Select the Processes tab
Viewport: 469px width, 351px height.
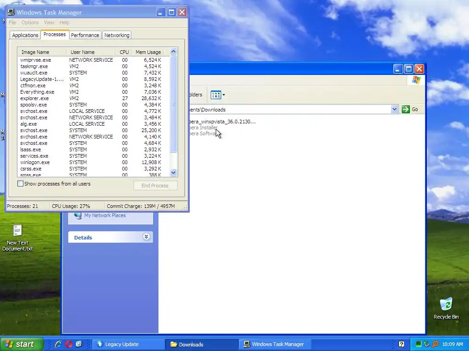55,34
